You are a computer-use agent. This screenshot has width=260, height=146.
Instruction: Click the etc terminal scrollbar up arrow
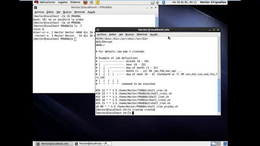(x=219, y=39)
